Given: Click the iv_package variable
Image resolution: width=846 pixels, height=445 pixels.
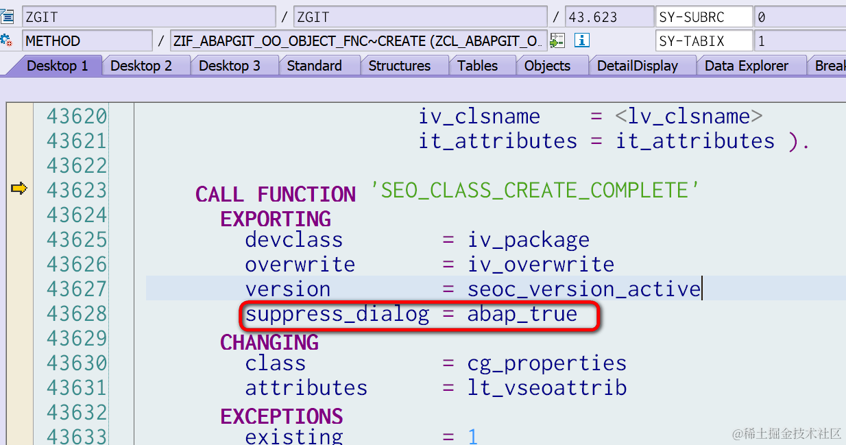Looking at the screenshot, I should click(x=529, y=239).
